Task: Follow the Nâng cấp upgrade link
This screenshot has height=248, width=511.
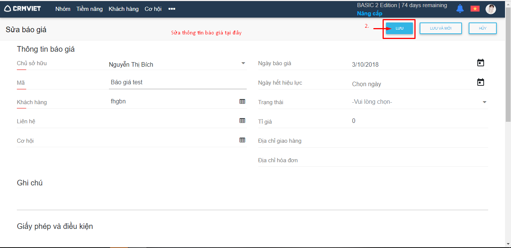Action: (369, 13)
